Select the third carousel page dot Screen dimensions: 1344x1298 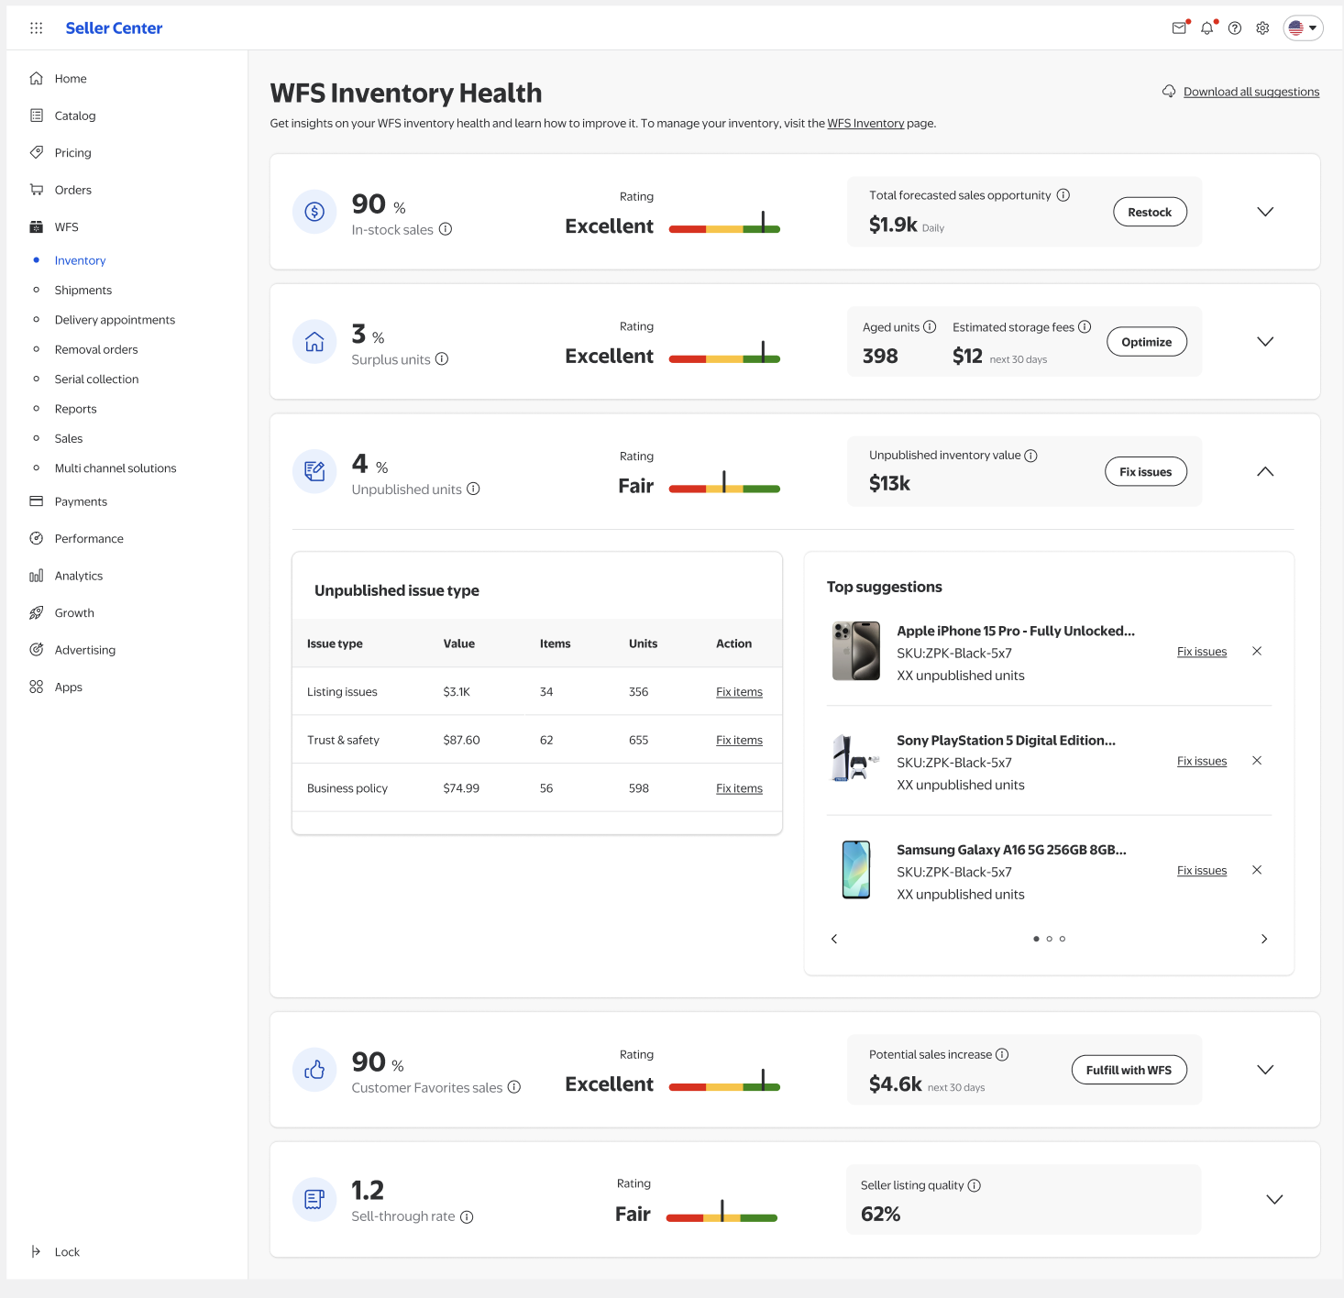(1063, 939)
